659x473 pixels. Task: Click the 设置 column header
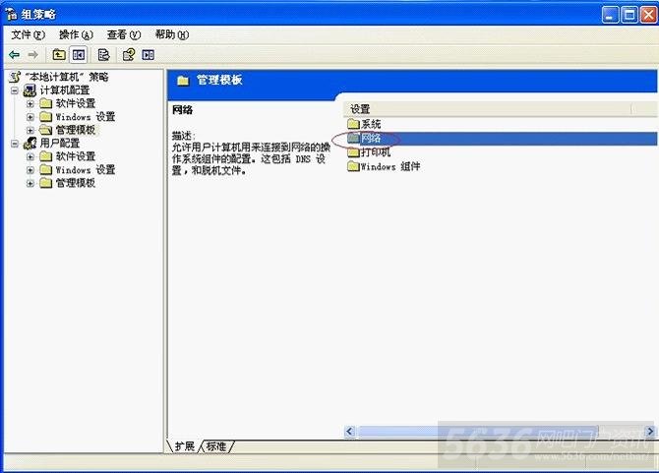click(x=488, y=109)
